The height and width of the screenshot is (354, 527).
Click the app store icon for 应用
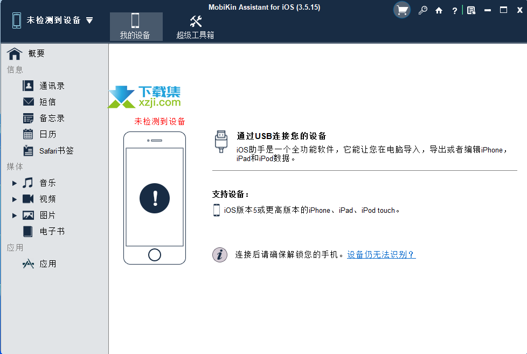28,264
